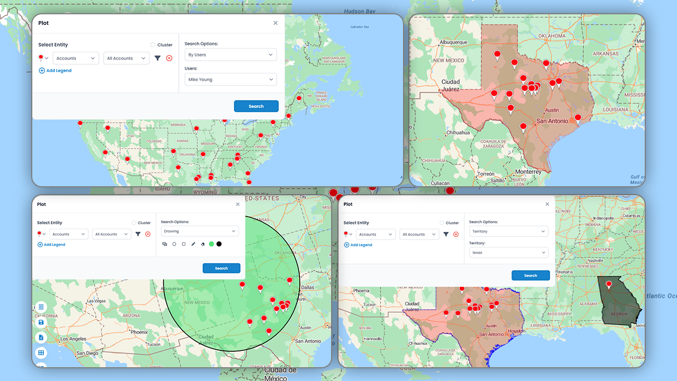Open pin style dropdown in By Users panel
This screenshot has width=677, height=381.
coord(43,58)
